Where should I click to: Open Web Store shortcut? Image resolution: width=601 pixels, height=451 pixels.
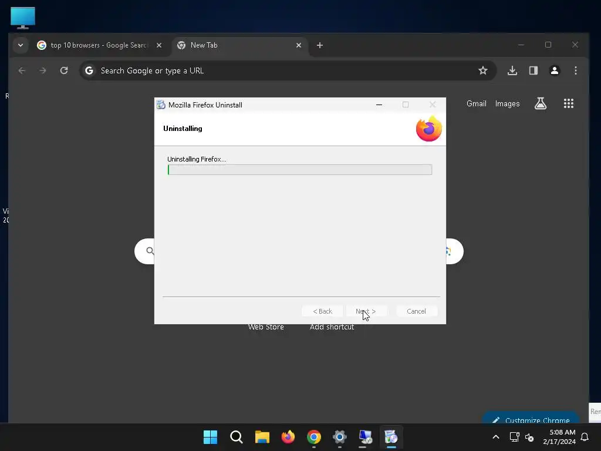click(266, 327)
